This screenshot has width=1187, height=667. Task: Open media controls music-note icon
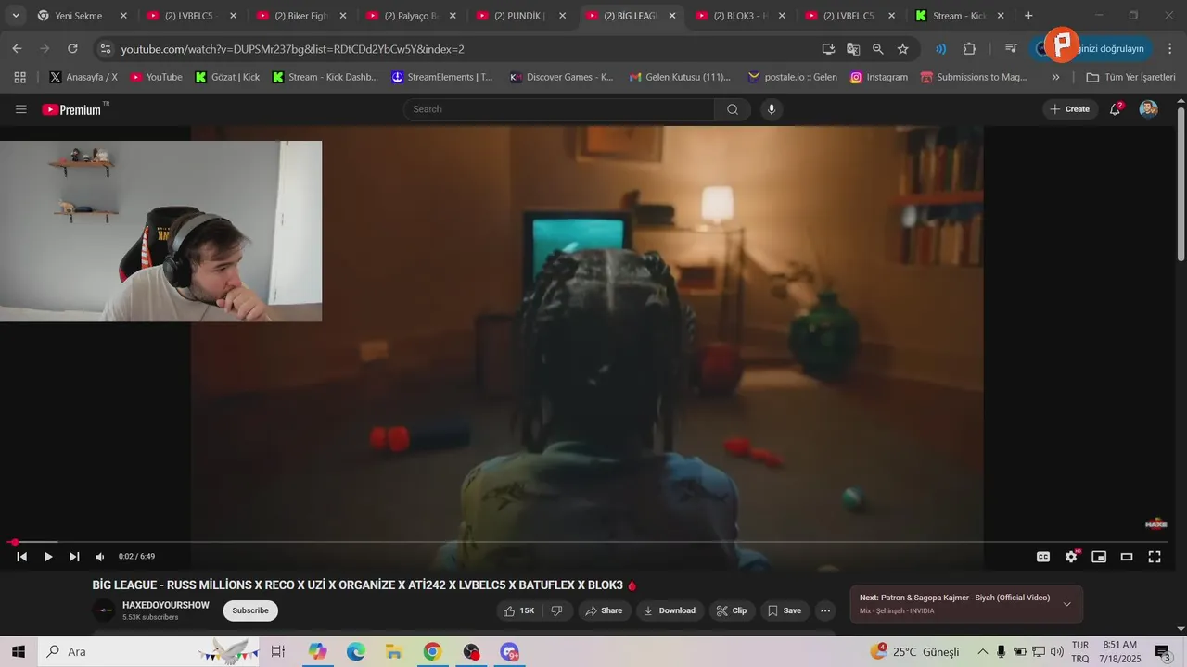coord(1011,49)
